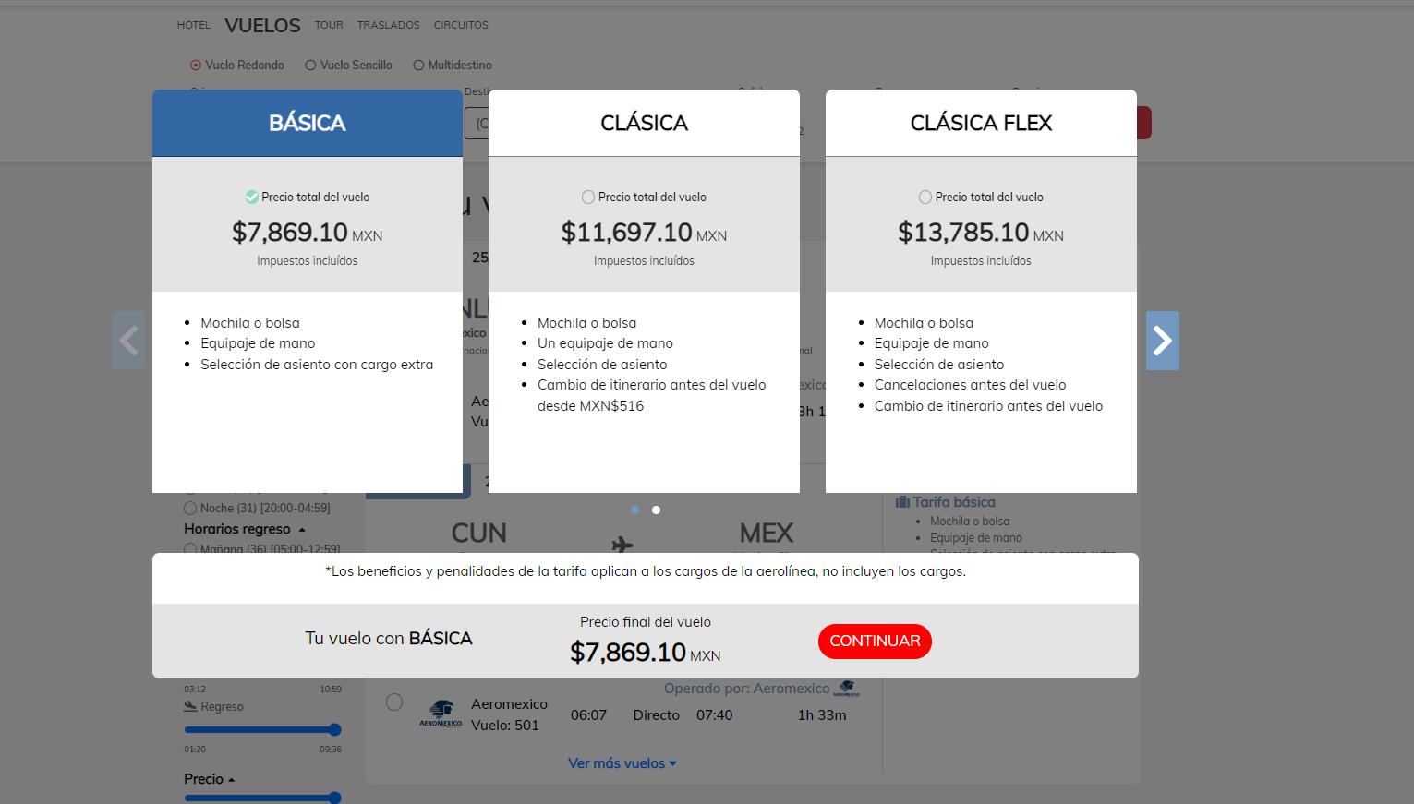Image resolution: width=1414 pixels, height=804 pixels.
Task: Click the small Aeromexico logo after Operado por
Action: coord(846,689)
